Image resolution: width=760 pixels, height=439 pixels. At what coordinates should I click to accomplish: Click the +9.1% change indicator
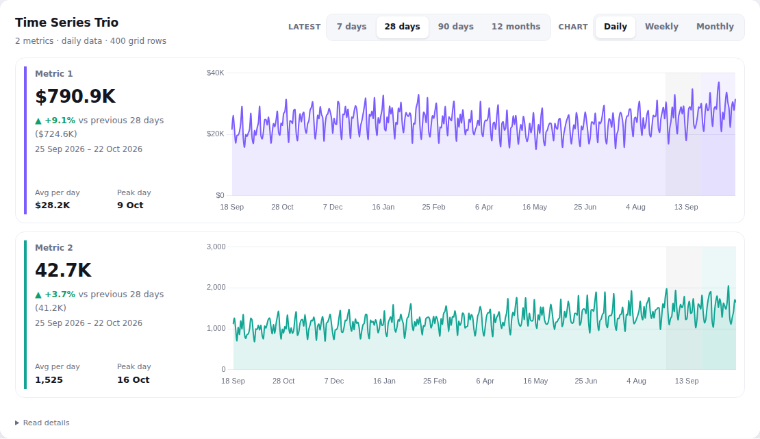[55, 121]
